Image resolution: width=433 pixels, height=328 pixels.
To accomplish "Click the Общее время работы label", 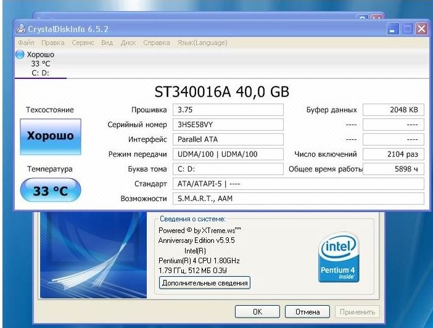I will click(x=326, y=169).
